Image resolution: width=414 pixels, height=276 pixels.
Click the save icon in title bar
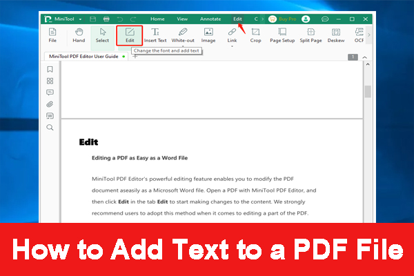92,19
